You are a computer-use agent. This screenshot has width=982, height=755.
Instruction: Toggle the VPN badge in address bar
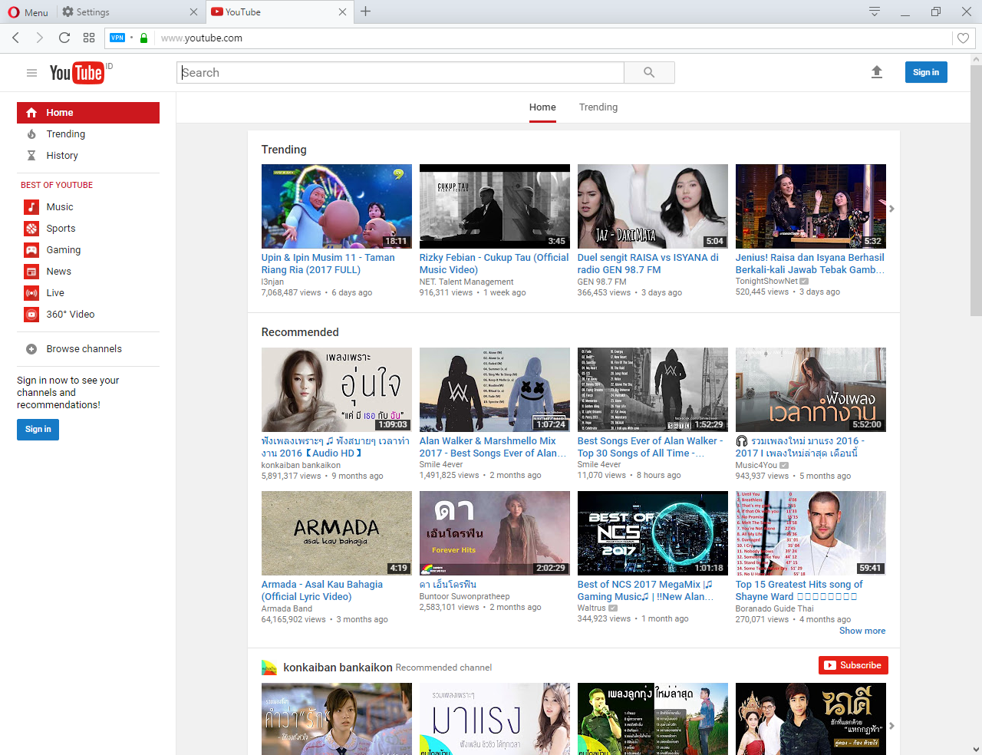click(x=117, y=38)
